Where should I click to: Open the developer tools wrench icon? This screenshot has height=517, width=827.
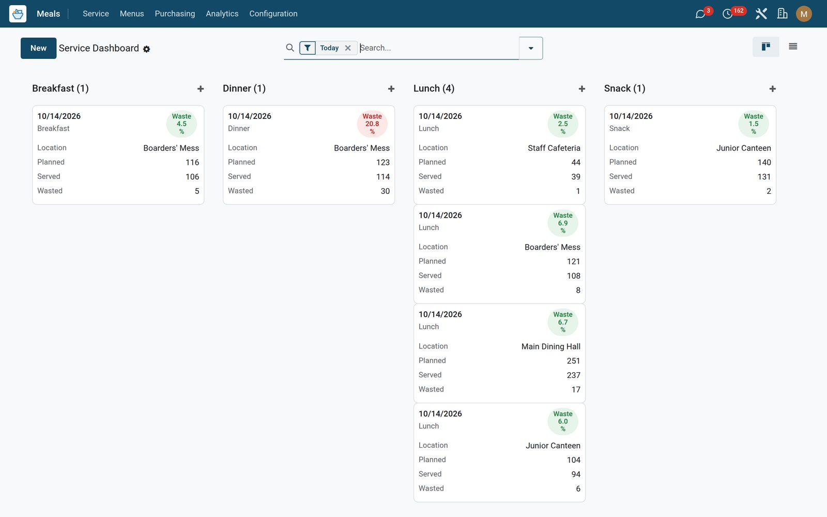tap(761, 14)
